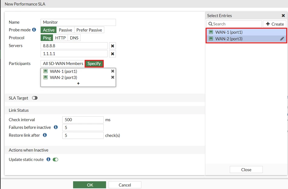Click the Restore link after value field
Image resolution: width=288 pixels, height=189 pixels.
click(x=83, y=135)
